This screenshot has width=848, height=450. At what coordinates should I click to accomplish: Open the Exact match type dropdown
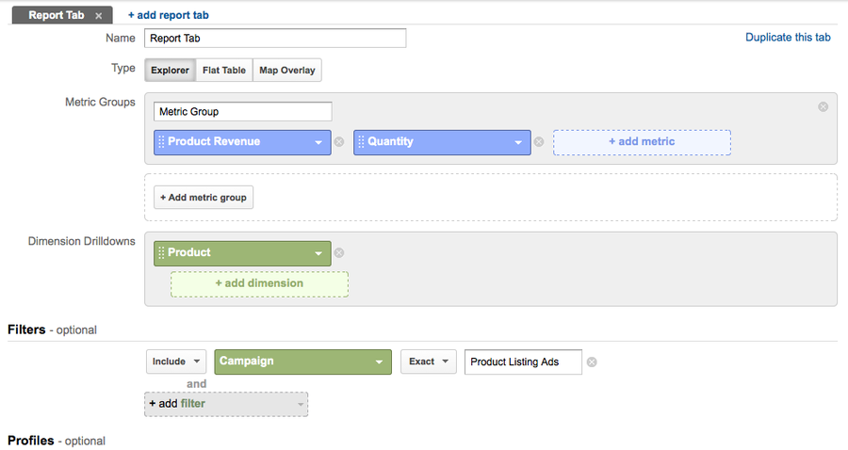click(428, 362)
